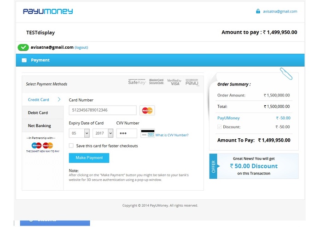Click the 50.00 Discount offer text

[254, 166]
